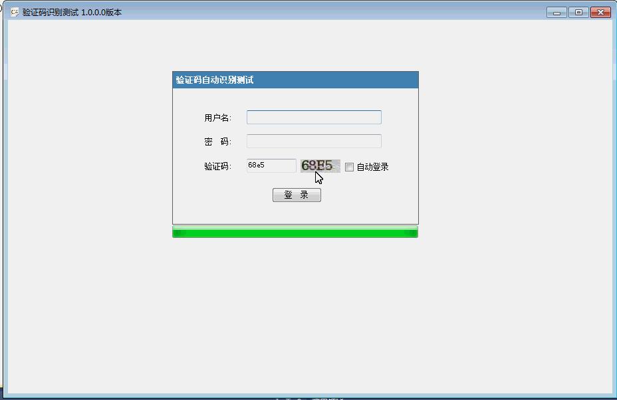
Task: Focus the 密码 input field
Action: pos(314,141)
